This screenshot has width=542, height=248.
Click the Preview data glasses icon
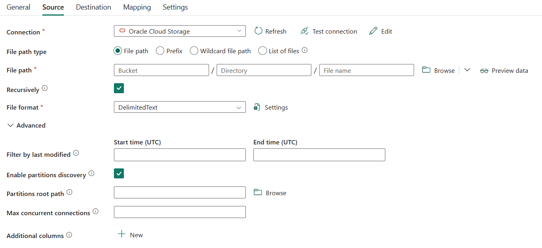[x=484, y=71]
